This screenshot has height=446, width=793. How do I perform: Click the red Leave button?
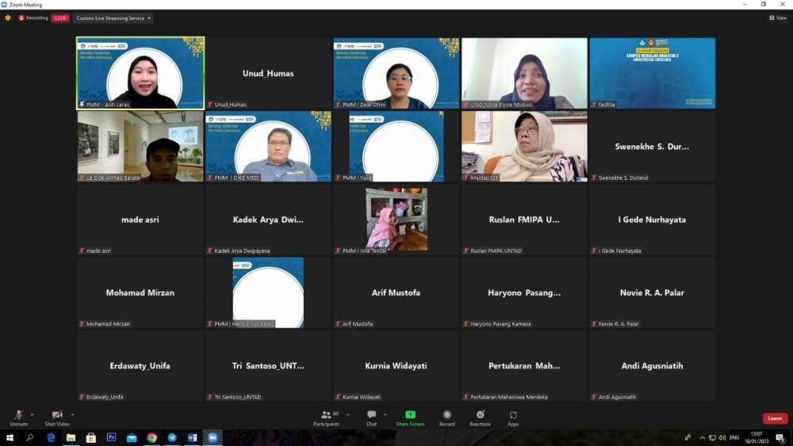pyautogui.click(x=775, y=418)
